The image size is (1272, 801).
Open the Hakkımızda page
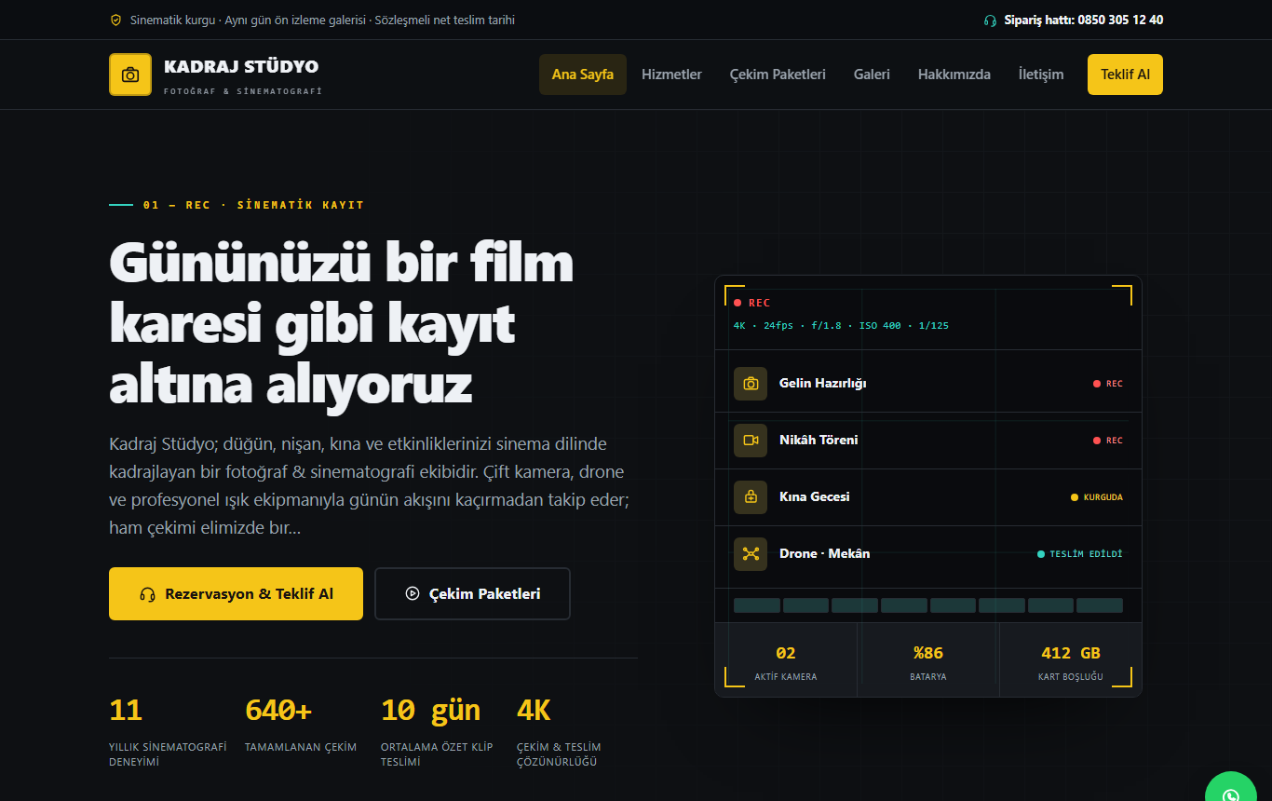point(954,75)
